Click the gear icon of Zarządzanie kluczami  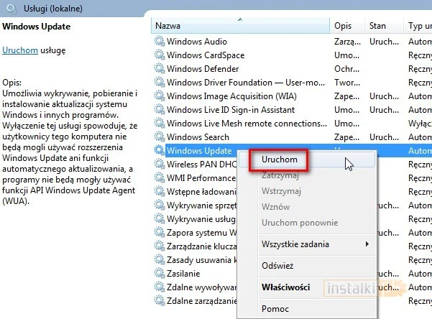(160, 246)
